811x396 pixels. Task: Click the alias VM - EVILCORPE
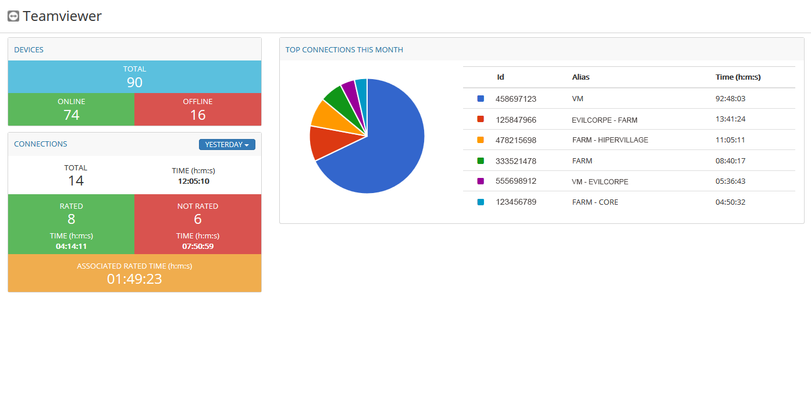point(600,182)
